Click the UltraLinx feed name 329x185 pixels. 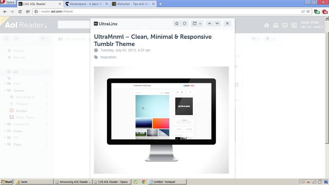pos(108,24)
